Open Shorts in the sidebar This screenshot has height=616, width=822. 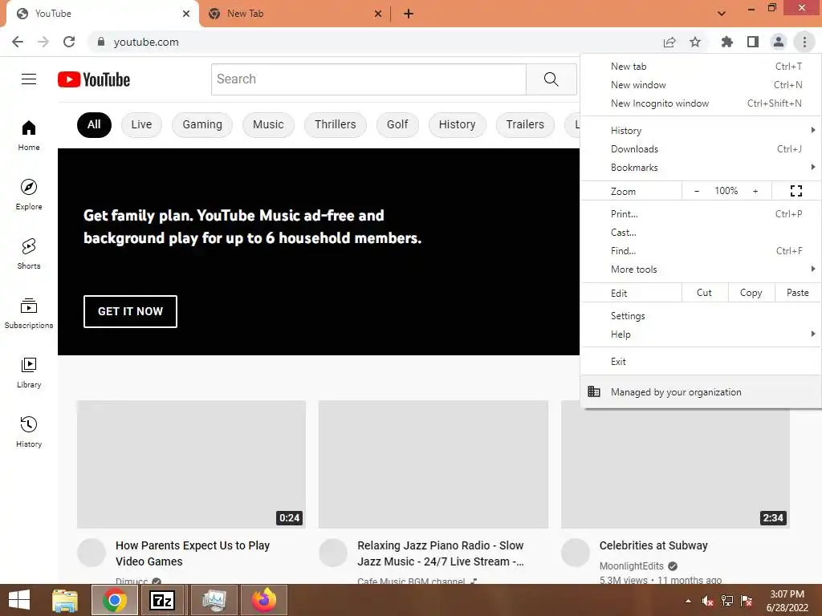coord(29,253)
